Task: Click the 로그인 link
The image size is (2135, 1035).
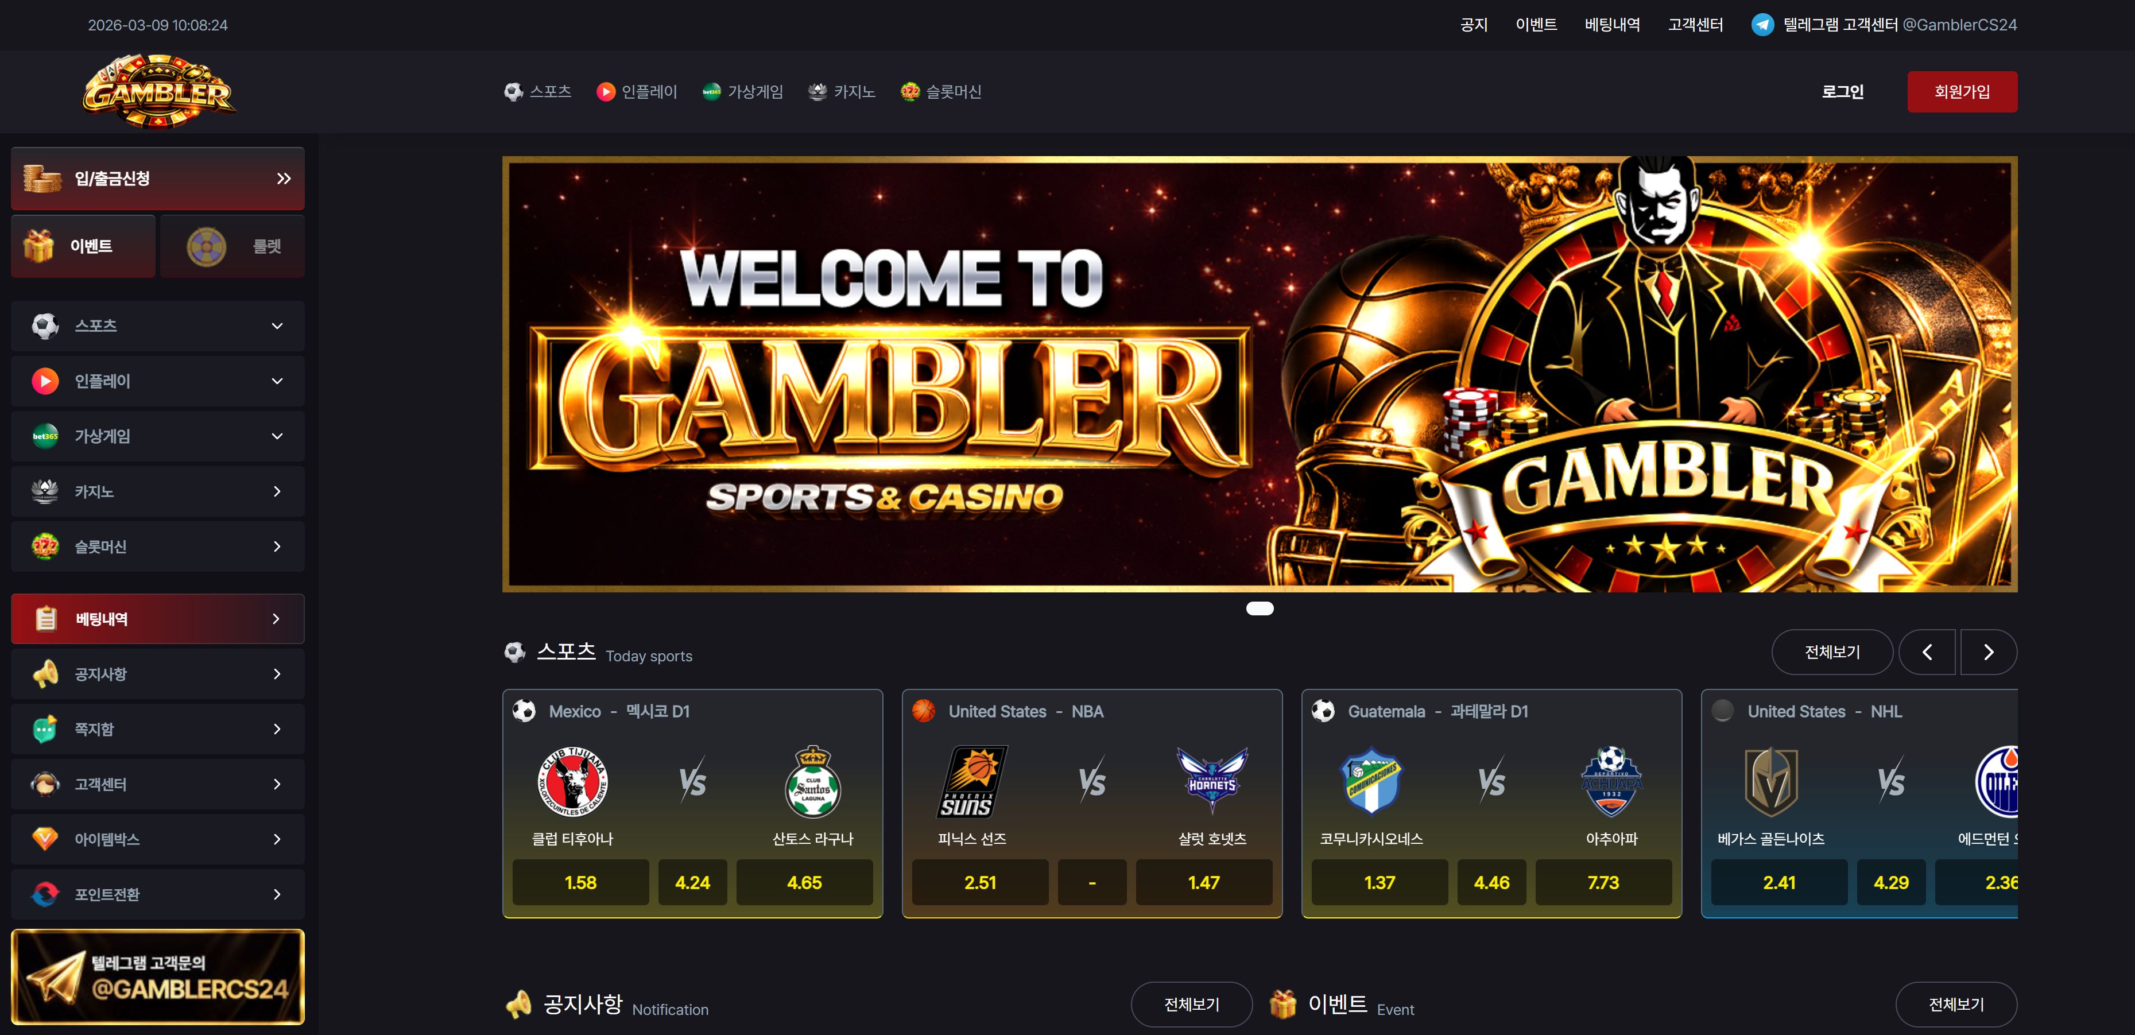Action: click(1842, 92)
